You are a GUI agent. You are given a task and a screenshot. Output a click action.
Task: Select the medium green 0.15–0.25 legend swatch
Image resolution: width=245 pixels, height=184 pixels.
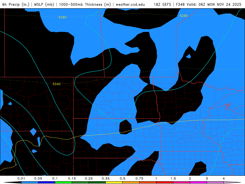click(80, 182)
